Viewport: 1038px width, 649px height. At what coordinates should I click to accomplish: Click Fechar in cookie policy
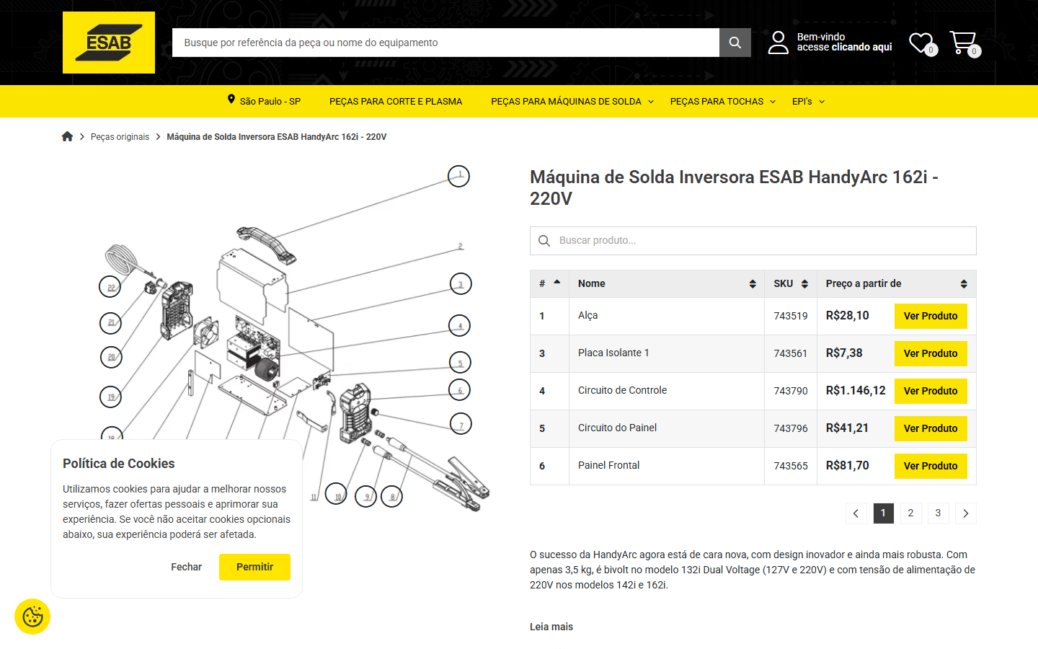tap(186, 567)
